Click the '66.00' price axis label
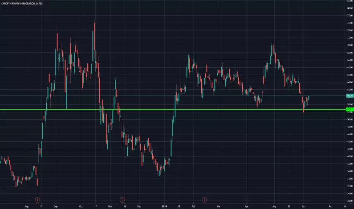Screen dimensions: 354x209 point(350,60)
